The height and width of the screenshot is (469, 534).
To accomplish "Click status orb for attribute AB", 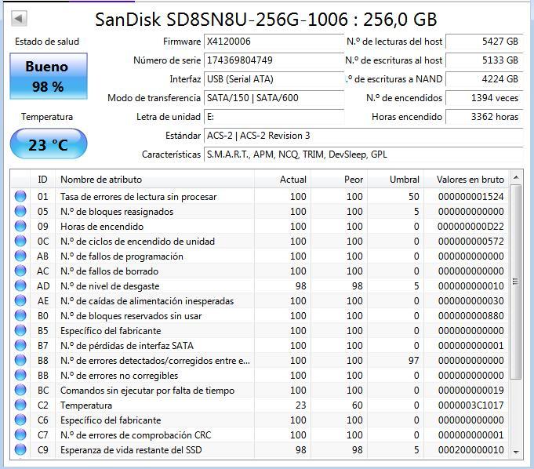I will (x=20, y=256).
